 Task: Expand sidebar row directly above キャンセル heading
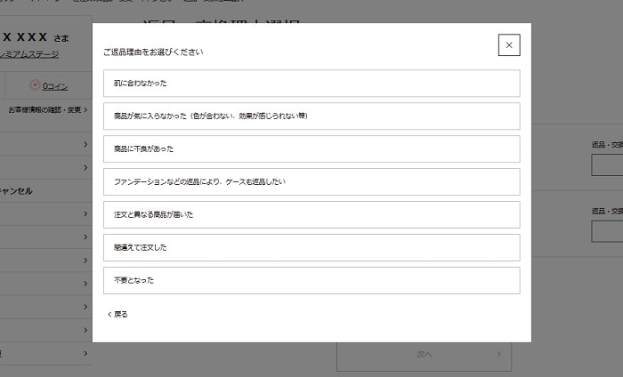tap(85, 167)
